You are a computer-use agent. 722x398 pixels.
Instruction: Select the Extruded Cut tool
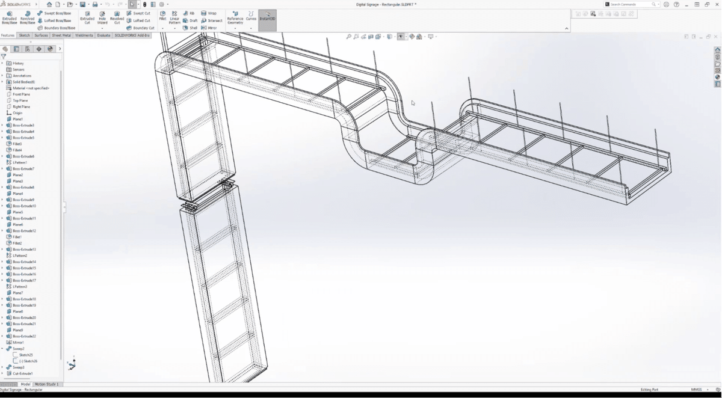click(x=87, y=17)
